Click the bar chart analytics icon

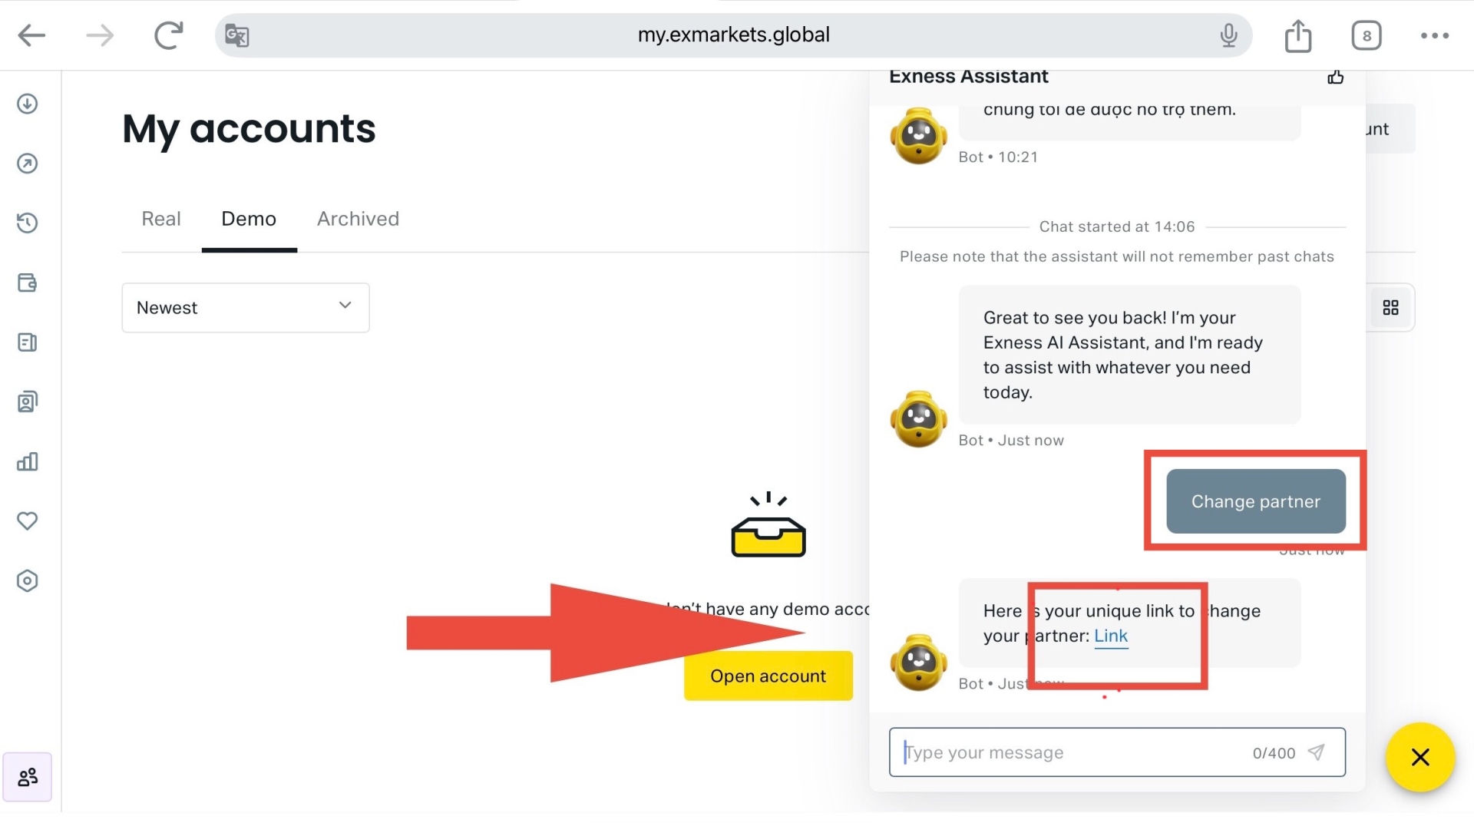(x=28, y=461)
